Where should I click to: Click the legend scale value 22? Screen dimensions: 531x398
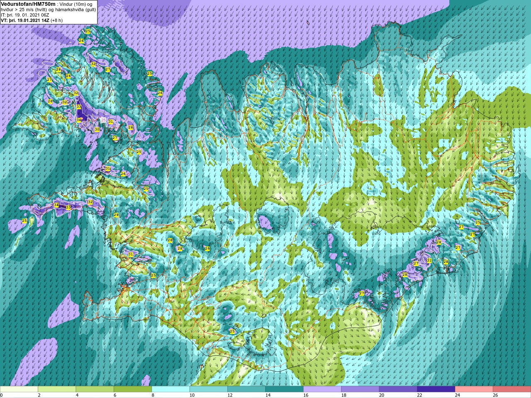click(419, 395)
